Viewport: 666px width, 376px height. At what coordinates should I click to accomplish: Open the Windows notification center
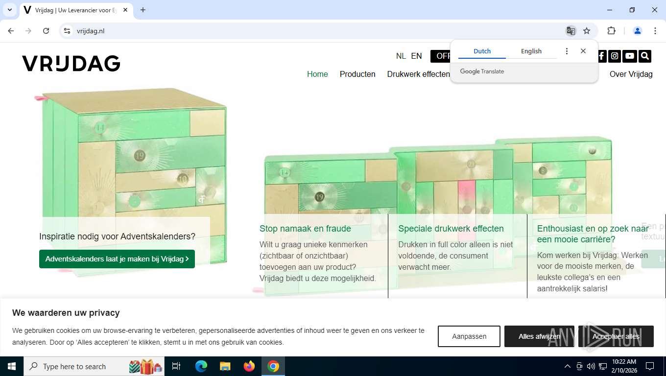coord(650,366)
